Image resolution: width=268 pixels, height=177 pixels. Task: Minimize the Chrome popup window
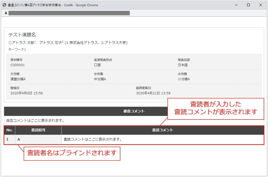(236, 5)
